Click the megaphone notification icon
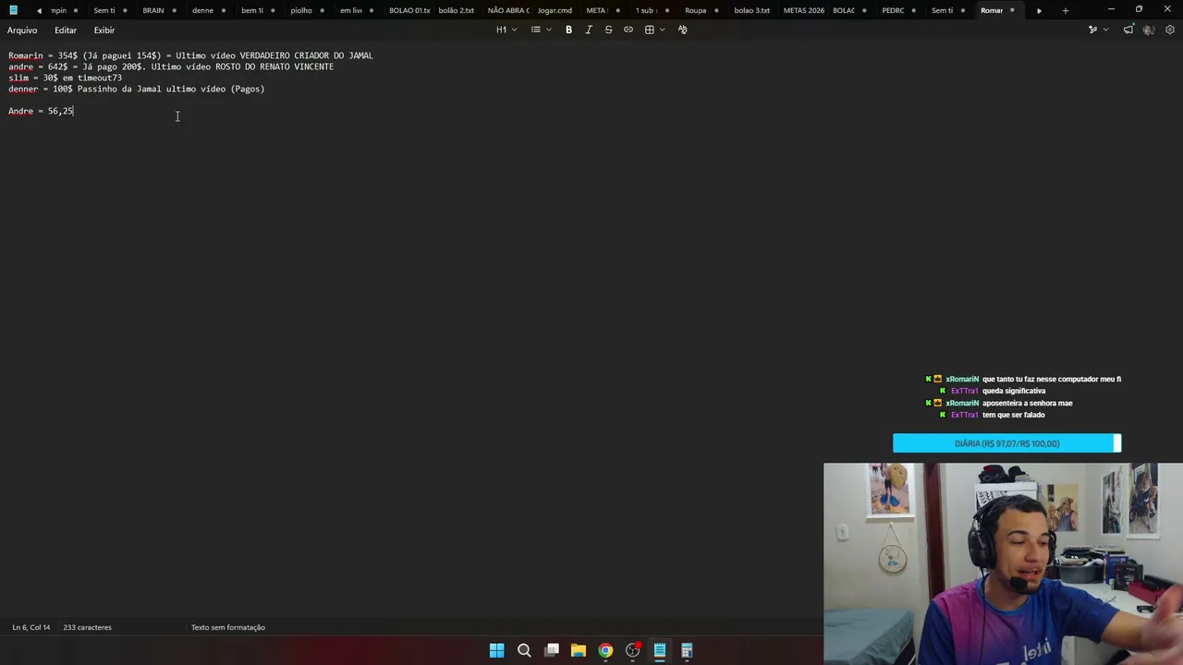The image size is (1183, 665). click(1128, 30)
